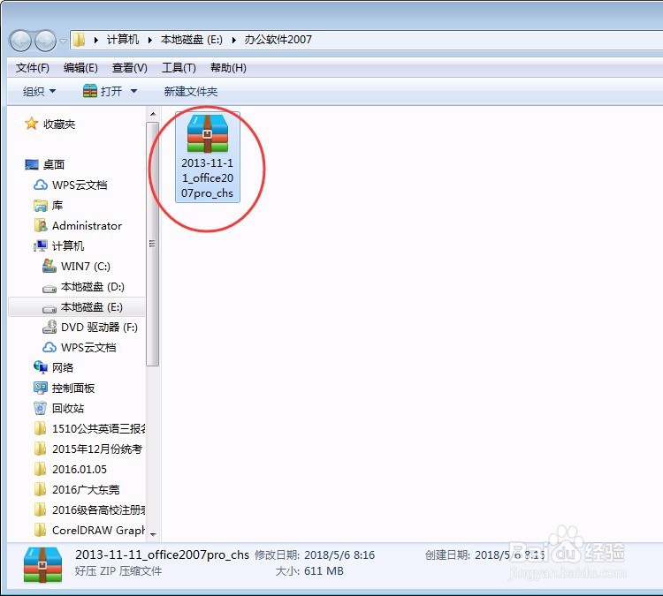Viewport: 663px width, 596px height.
Task: Expand the arrow after 计算机 in address bar
Action: (x=149, y=40)
